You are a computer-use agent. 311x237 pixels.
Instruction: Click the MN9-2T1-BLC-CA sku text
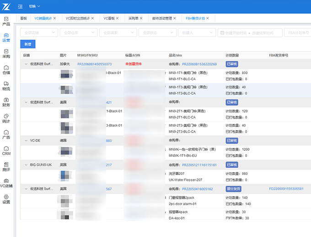click(182, 118)
